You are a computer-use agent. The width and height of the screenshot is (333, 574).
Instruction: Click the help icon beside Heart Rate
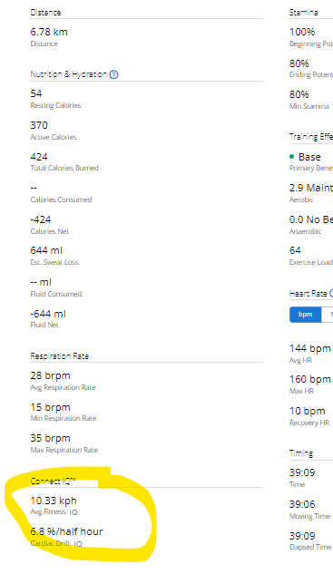[331, 293]
